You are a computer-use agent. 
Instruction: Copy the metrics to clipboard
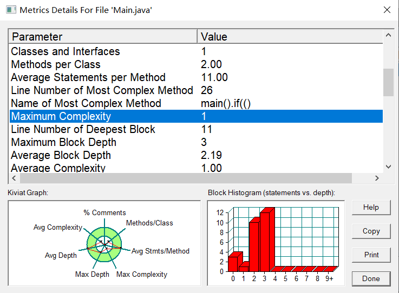[371, 231]
